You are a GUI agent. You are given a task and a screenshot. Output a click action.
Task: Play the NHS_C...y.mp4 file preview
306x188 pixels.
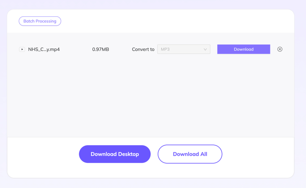pos(22,49)
